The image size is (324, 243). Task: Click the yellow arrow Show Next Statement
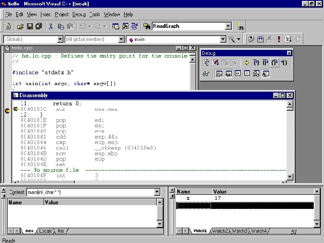[247, 63]
